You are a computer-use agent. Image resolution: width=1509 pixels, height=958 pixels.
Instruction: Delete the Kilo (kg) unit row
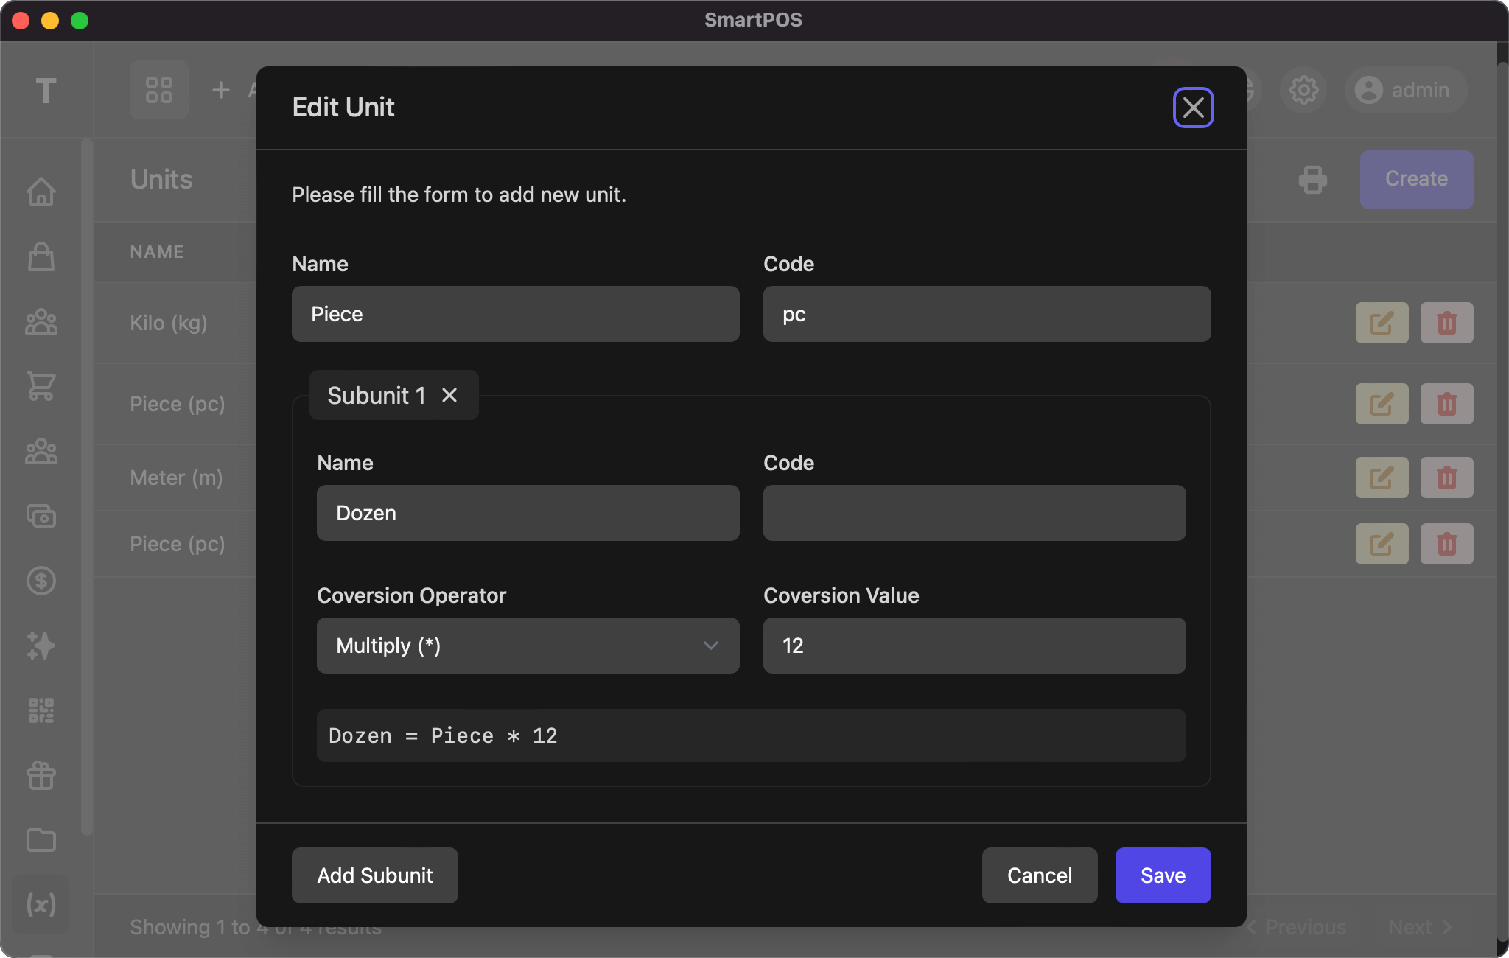(x=1446, y=323)
